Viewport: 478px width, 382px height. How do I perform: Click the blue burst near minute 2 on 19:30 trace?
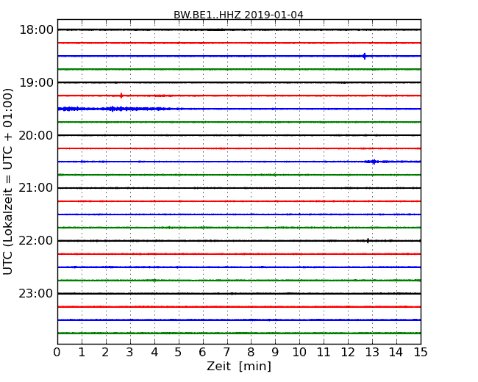point(113,109)
